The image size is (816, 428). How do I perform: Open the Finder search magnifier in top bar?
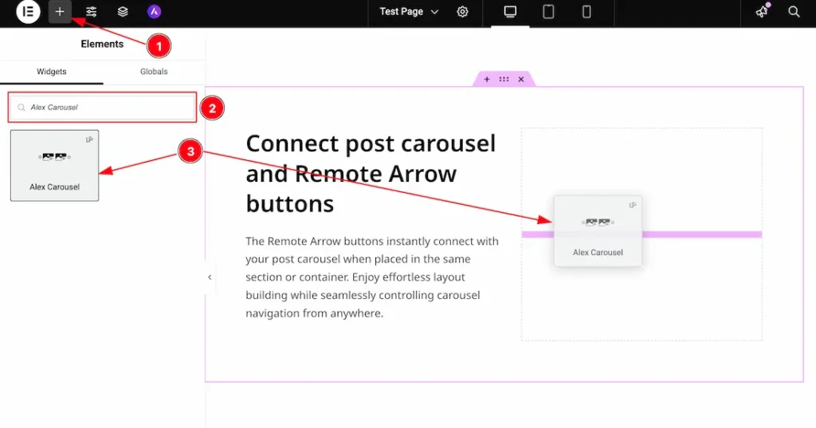click(794, 12)
